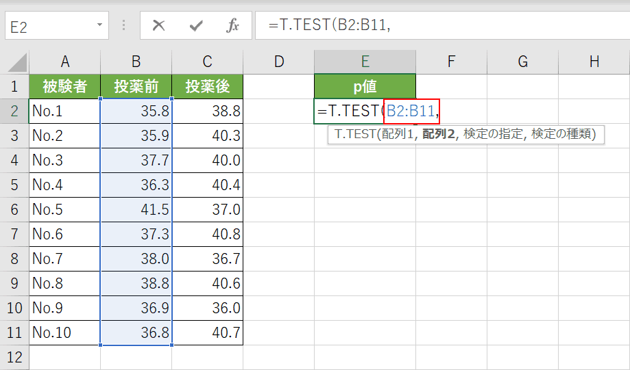Select row 2 header
Image resolution: width=630 pixels, height=370 pixels.
(14, 111)
